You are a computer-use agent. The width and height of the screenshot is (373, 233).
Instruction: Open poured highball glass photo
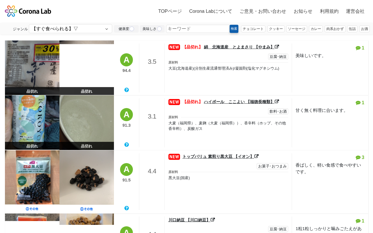(x=87, y=123)
